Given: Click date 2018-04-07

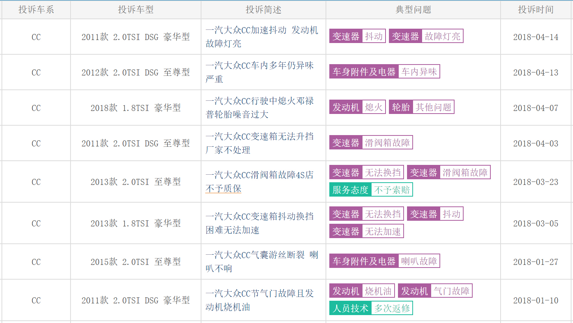Looking at the screenshot, I should (x=536, y=108).
